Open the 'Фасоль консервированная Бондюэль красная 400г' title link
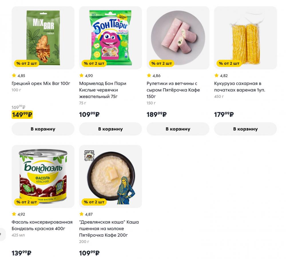The width and height of the screenshot is (286, 261). pyautogui.click(x=42, y=225)
